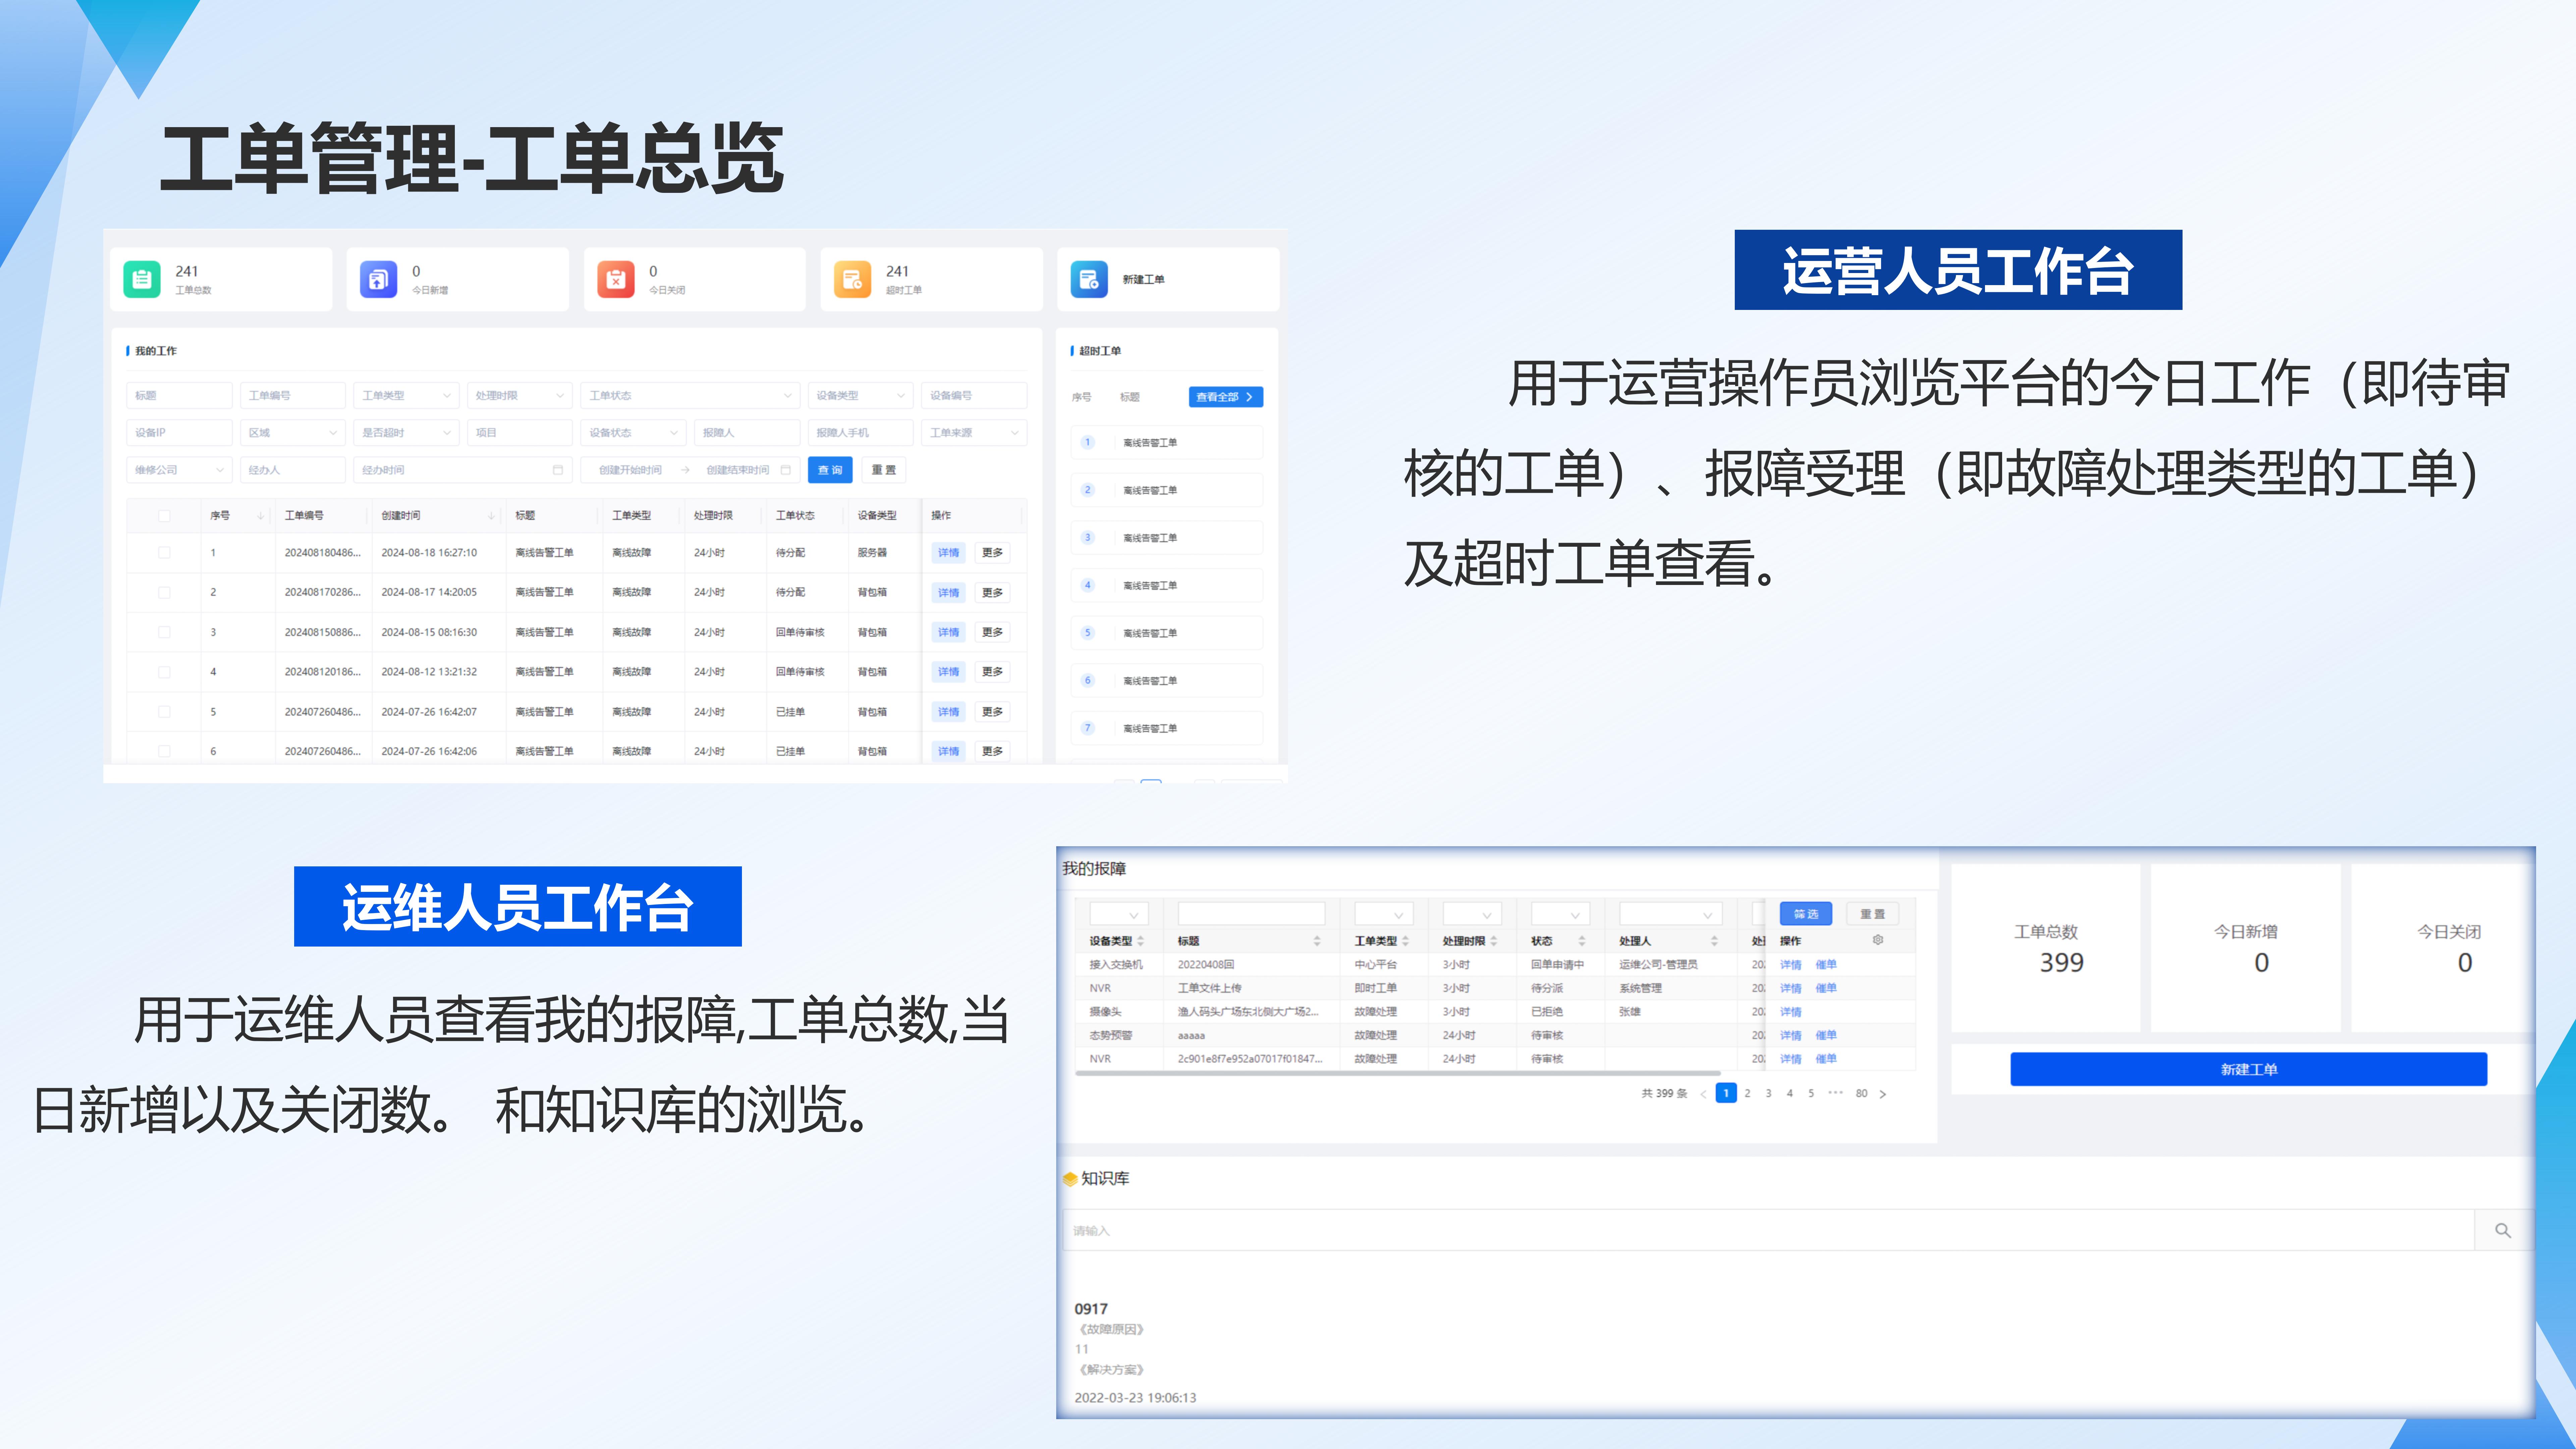The height and width of the screenshot is (1449, 2576).
Task: Click calendar icon in 创建结束时间 range field
Action: [x=786, y=470]
